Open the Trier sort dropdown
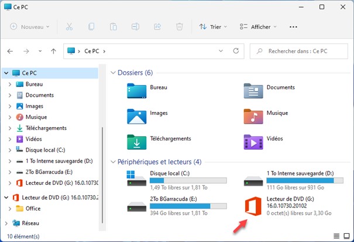The height and width of the screenshot is (242, 354). 211,27
